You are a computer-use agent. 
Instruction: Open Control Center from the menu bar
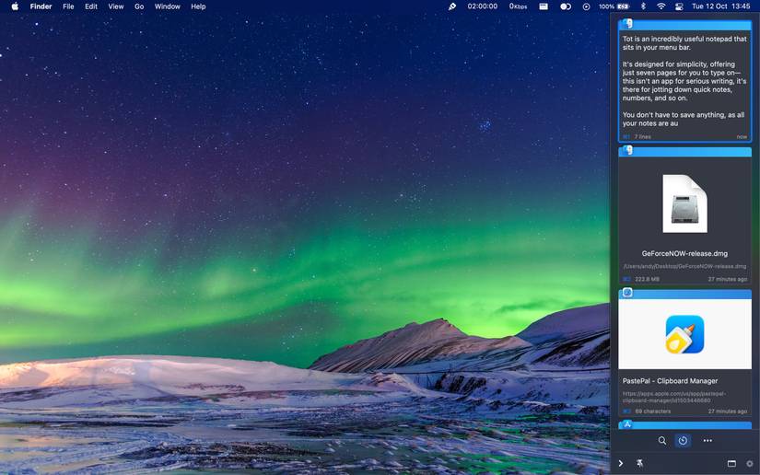(x=679, y=6)
